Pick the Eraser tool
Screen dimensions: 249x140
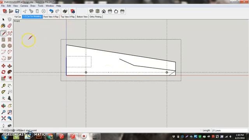click(x=9, y=26)
